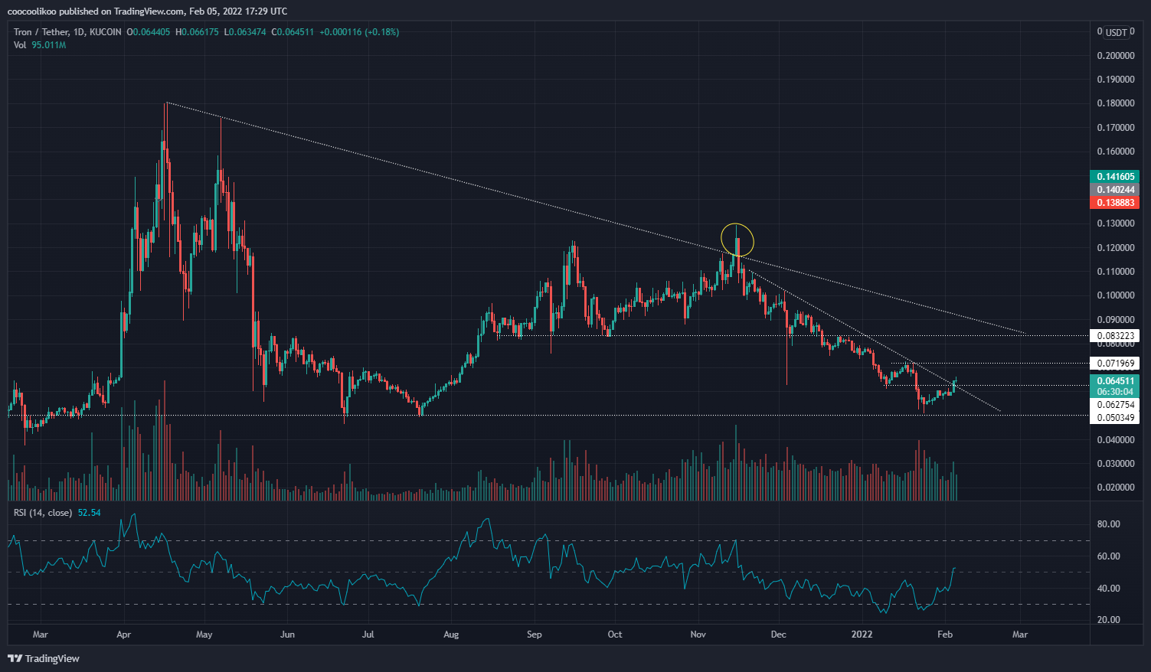Image resolution: width=1151 pixels, height=672 pixels.
Task: Click the Jun label on time axis
Action: click(x=287, y=634)
